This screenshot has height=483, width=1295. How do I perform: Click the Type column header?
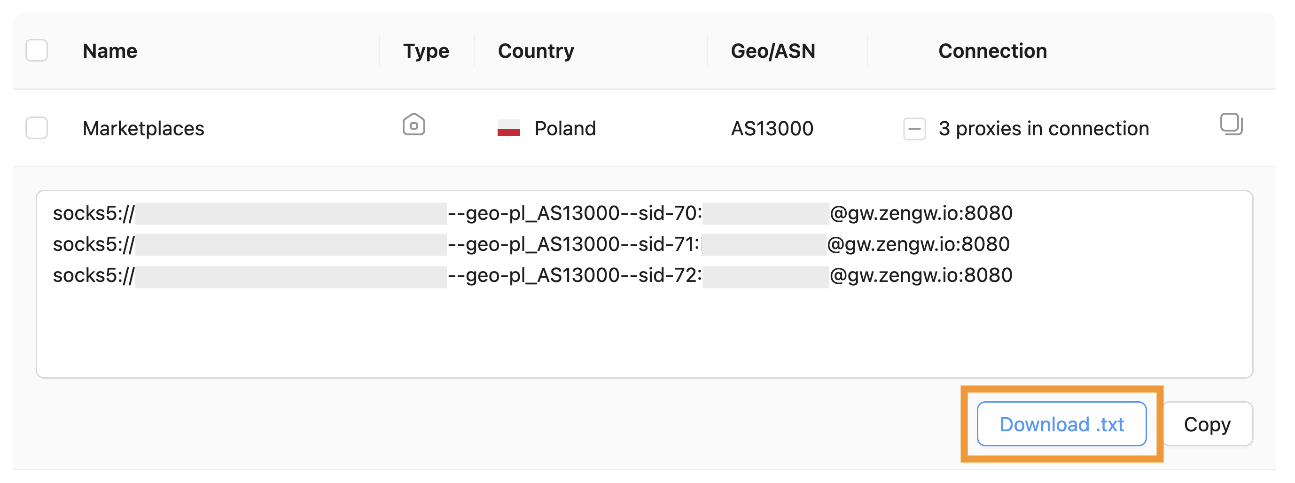[426, 51]
